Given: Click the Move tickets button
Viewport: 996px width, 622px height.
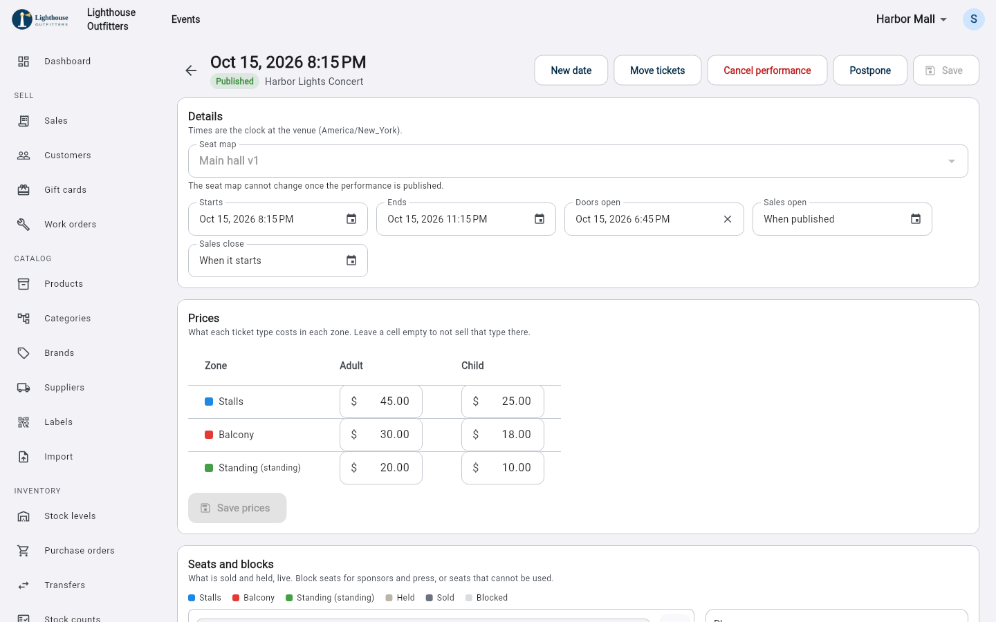Looking at the screenshot, I should (x=658, y=70).
